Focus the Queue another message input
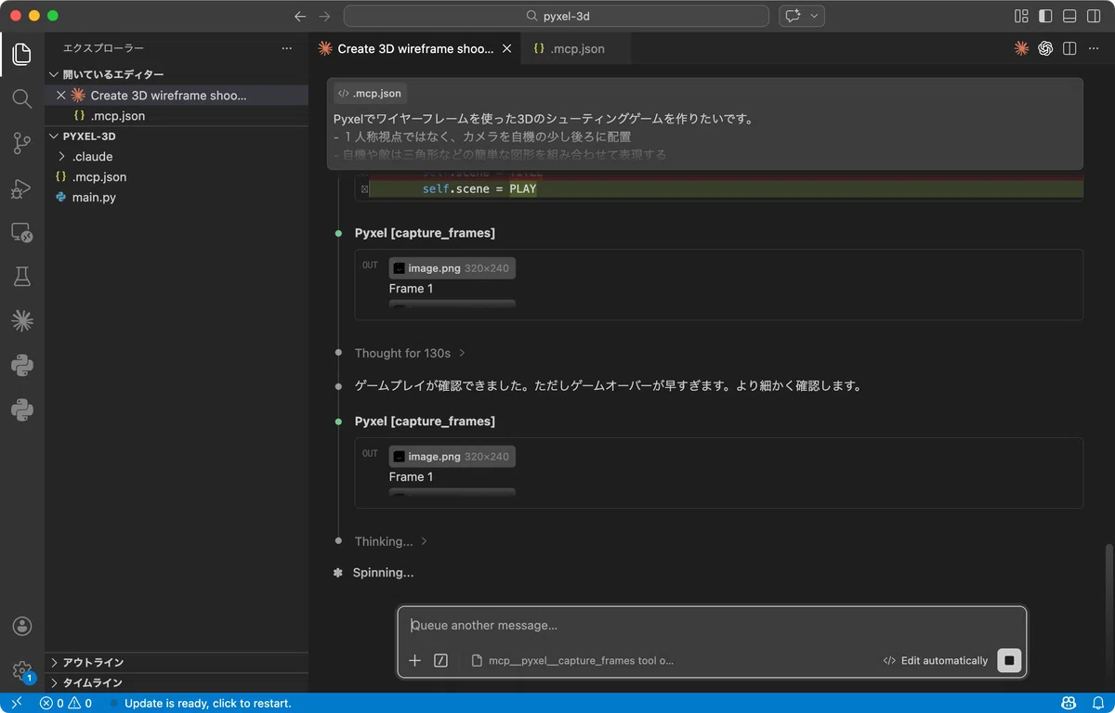The image size is (1115, 713). coord(712,626)
